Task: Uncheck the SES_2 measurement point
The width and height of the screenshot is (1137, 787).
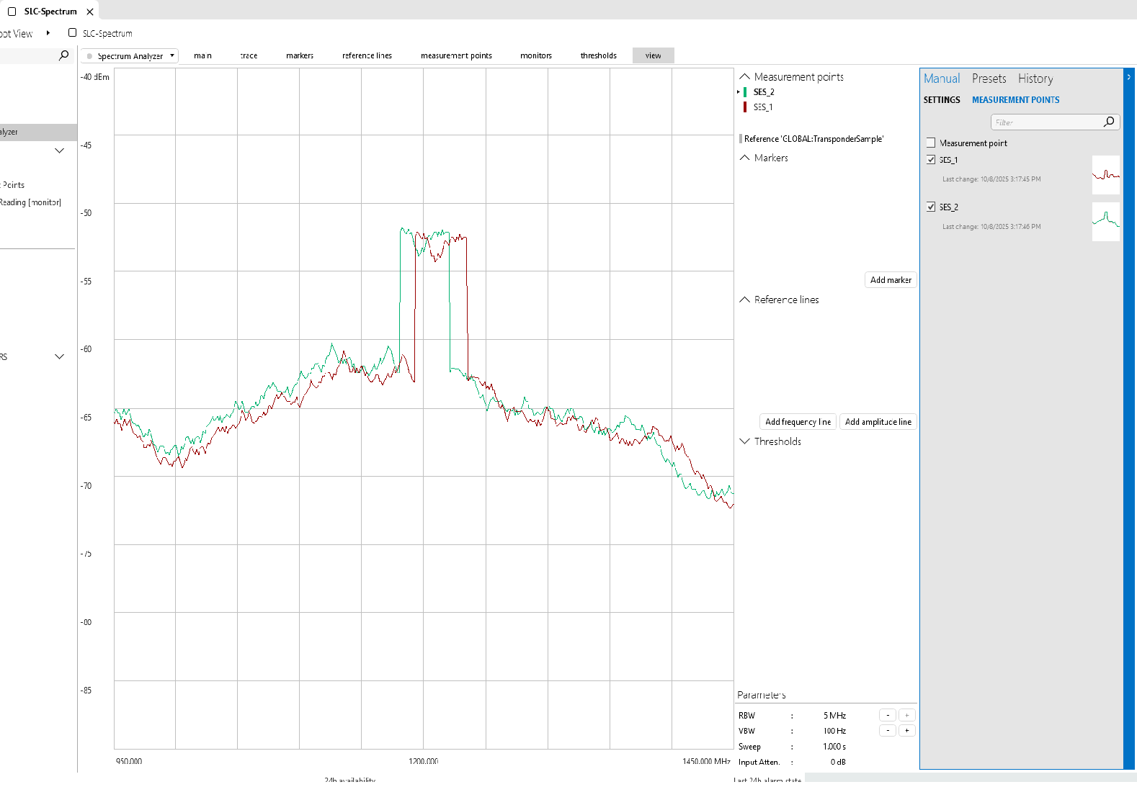Action: pyautogui.click(x=931, y=207)
